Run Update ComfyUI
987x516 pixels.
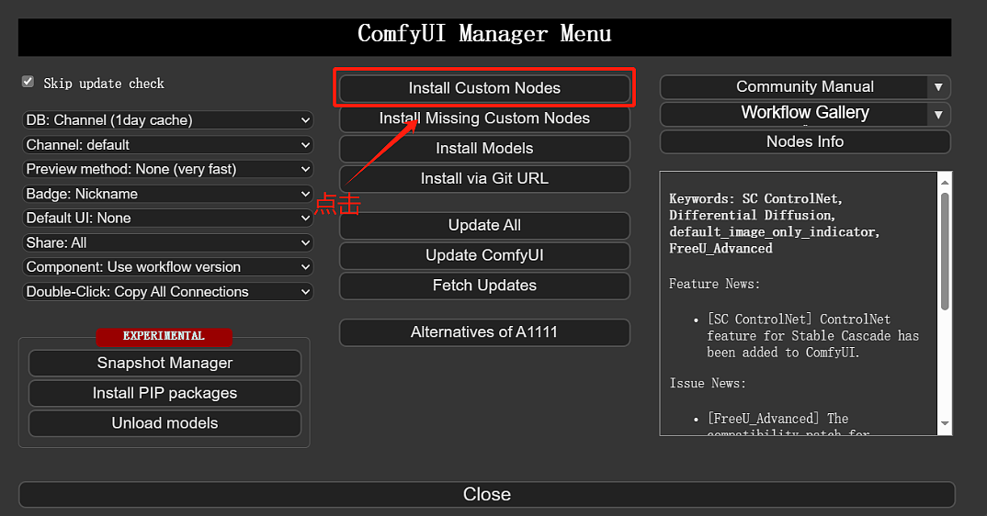[x=484, y=255]
